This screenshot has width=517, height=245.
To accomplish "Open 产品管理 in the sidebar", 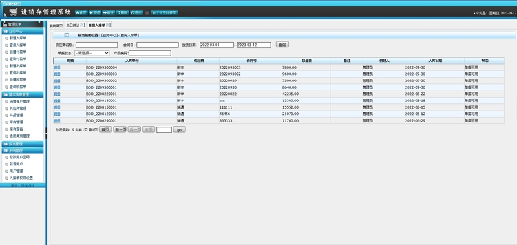I will [x=16, y=115].
